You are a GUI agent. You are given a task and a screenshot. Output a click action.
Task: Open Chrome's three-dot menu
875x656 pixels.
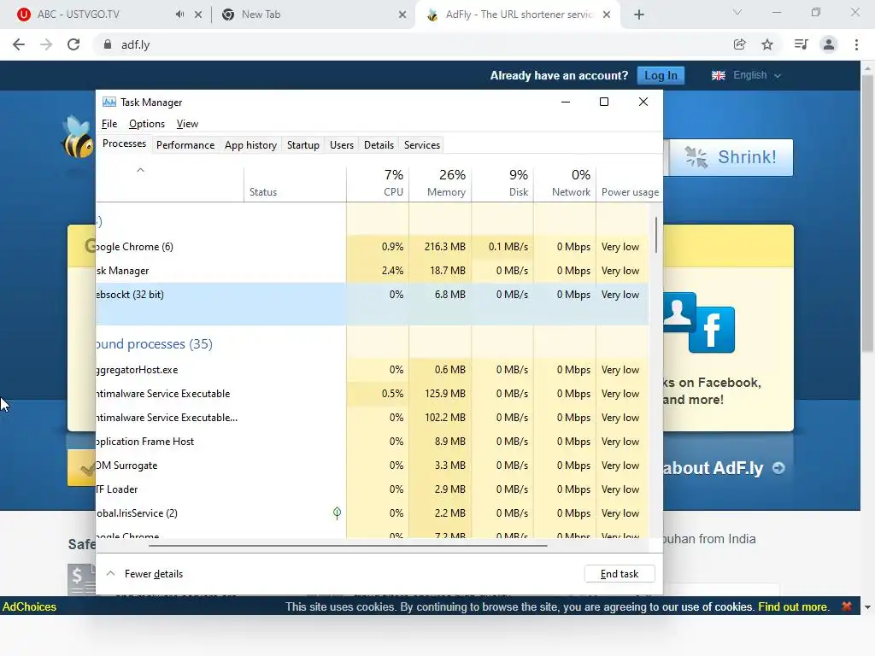pos(856,44)
